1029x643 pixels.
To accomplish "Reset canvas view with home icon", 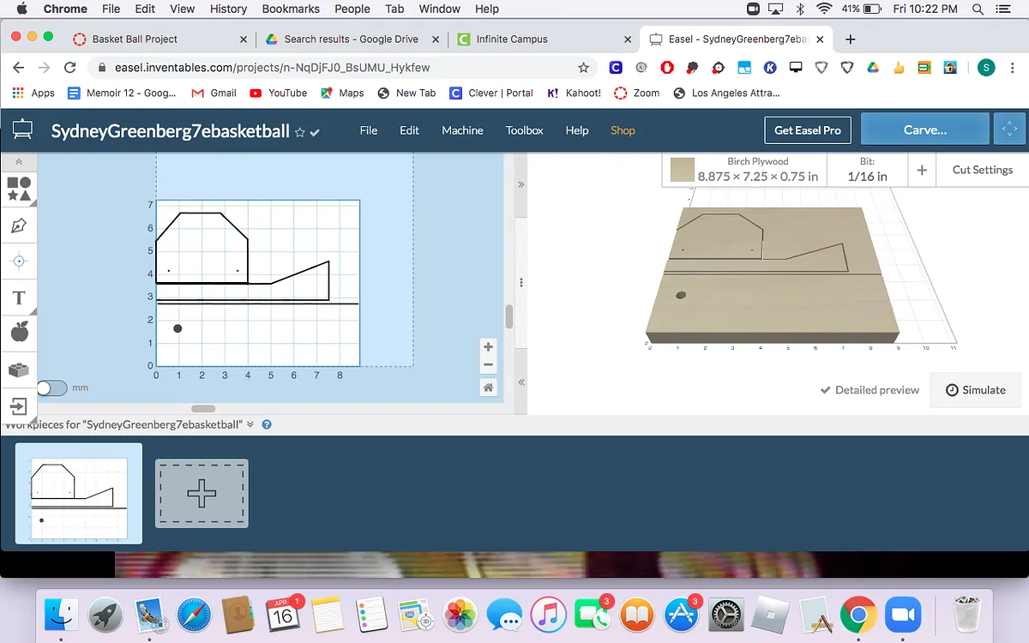I will tap(488, 388).
